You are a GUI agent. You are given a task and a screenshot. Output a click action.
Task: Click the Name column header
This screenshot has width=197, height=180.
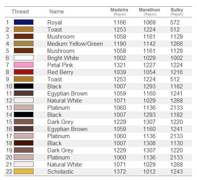57,11
